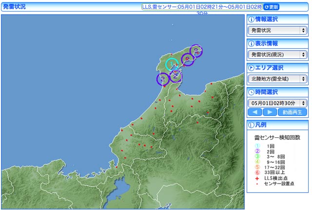Click the 更新 refresh button
This screenshot has height=210, width=312.
(x=273, y=7)
